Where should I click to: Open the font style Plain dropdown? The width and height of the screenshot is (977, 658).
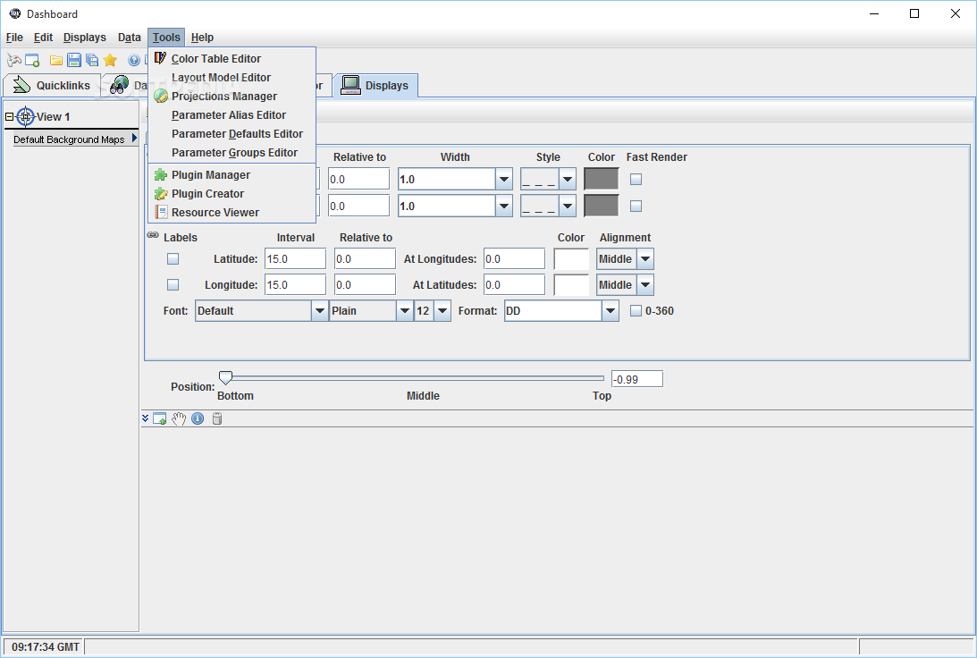pyautogui.click(x=405, y=311)
